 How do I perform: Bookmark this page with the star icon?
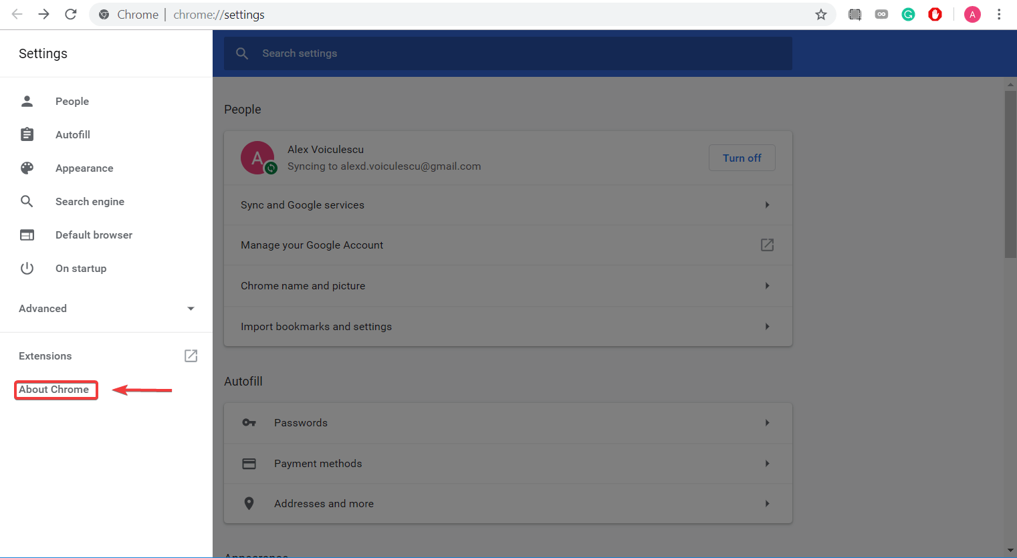click(821, 15)
